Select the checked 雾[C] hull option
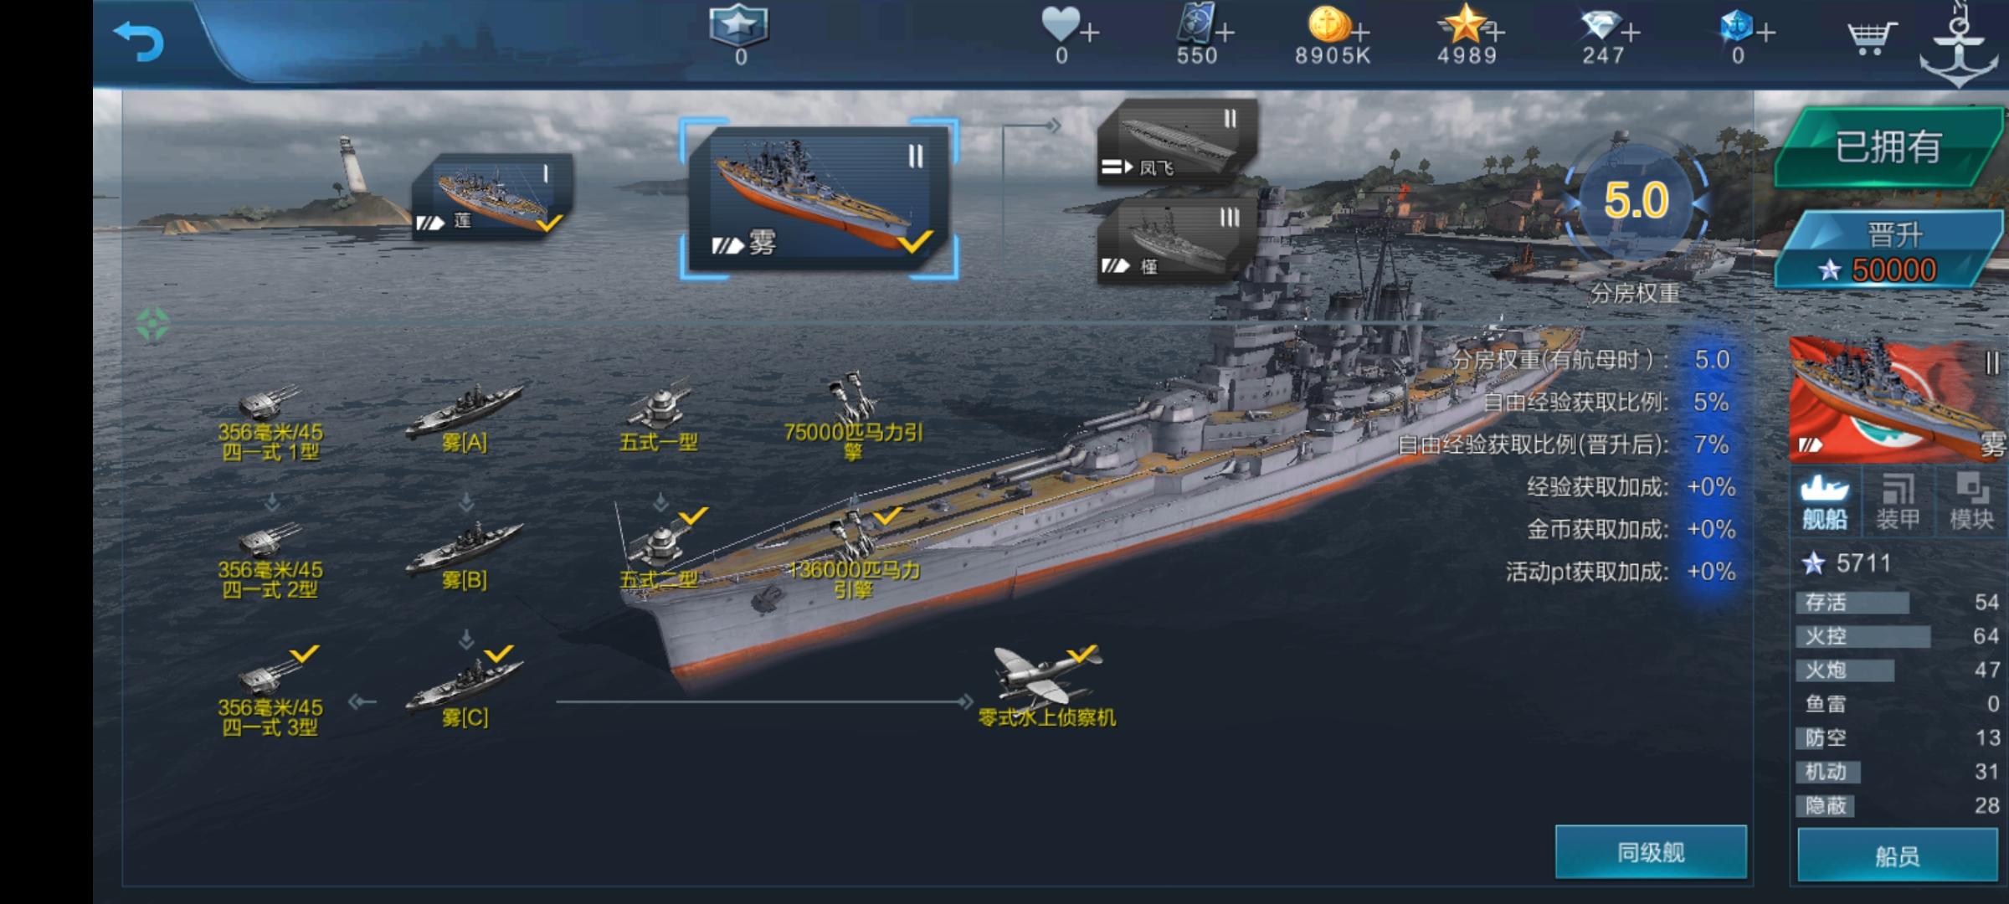Viewport: 2009px width, 904px height. [x=465, y=689]
